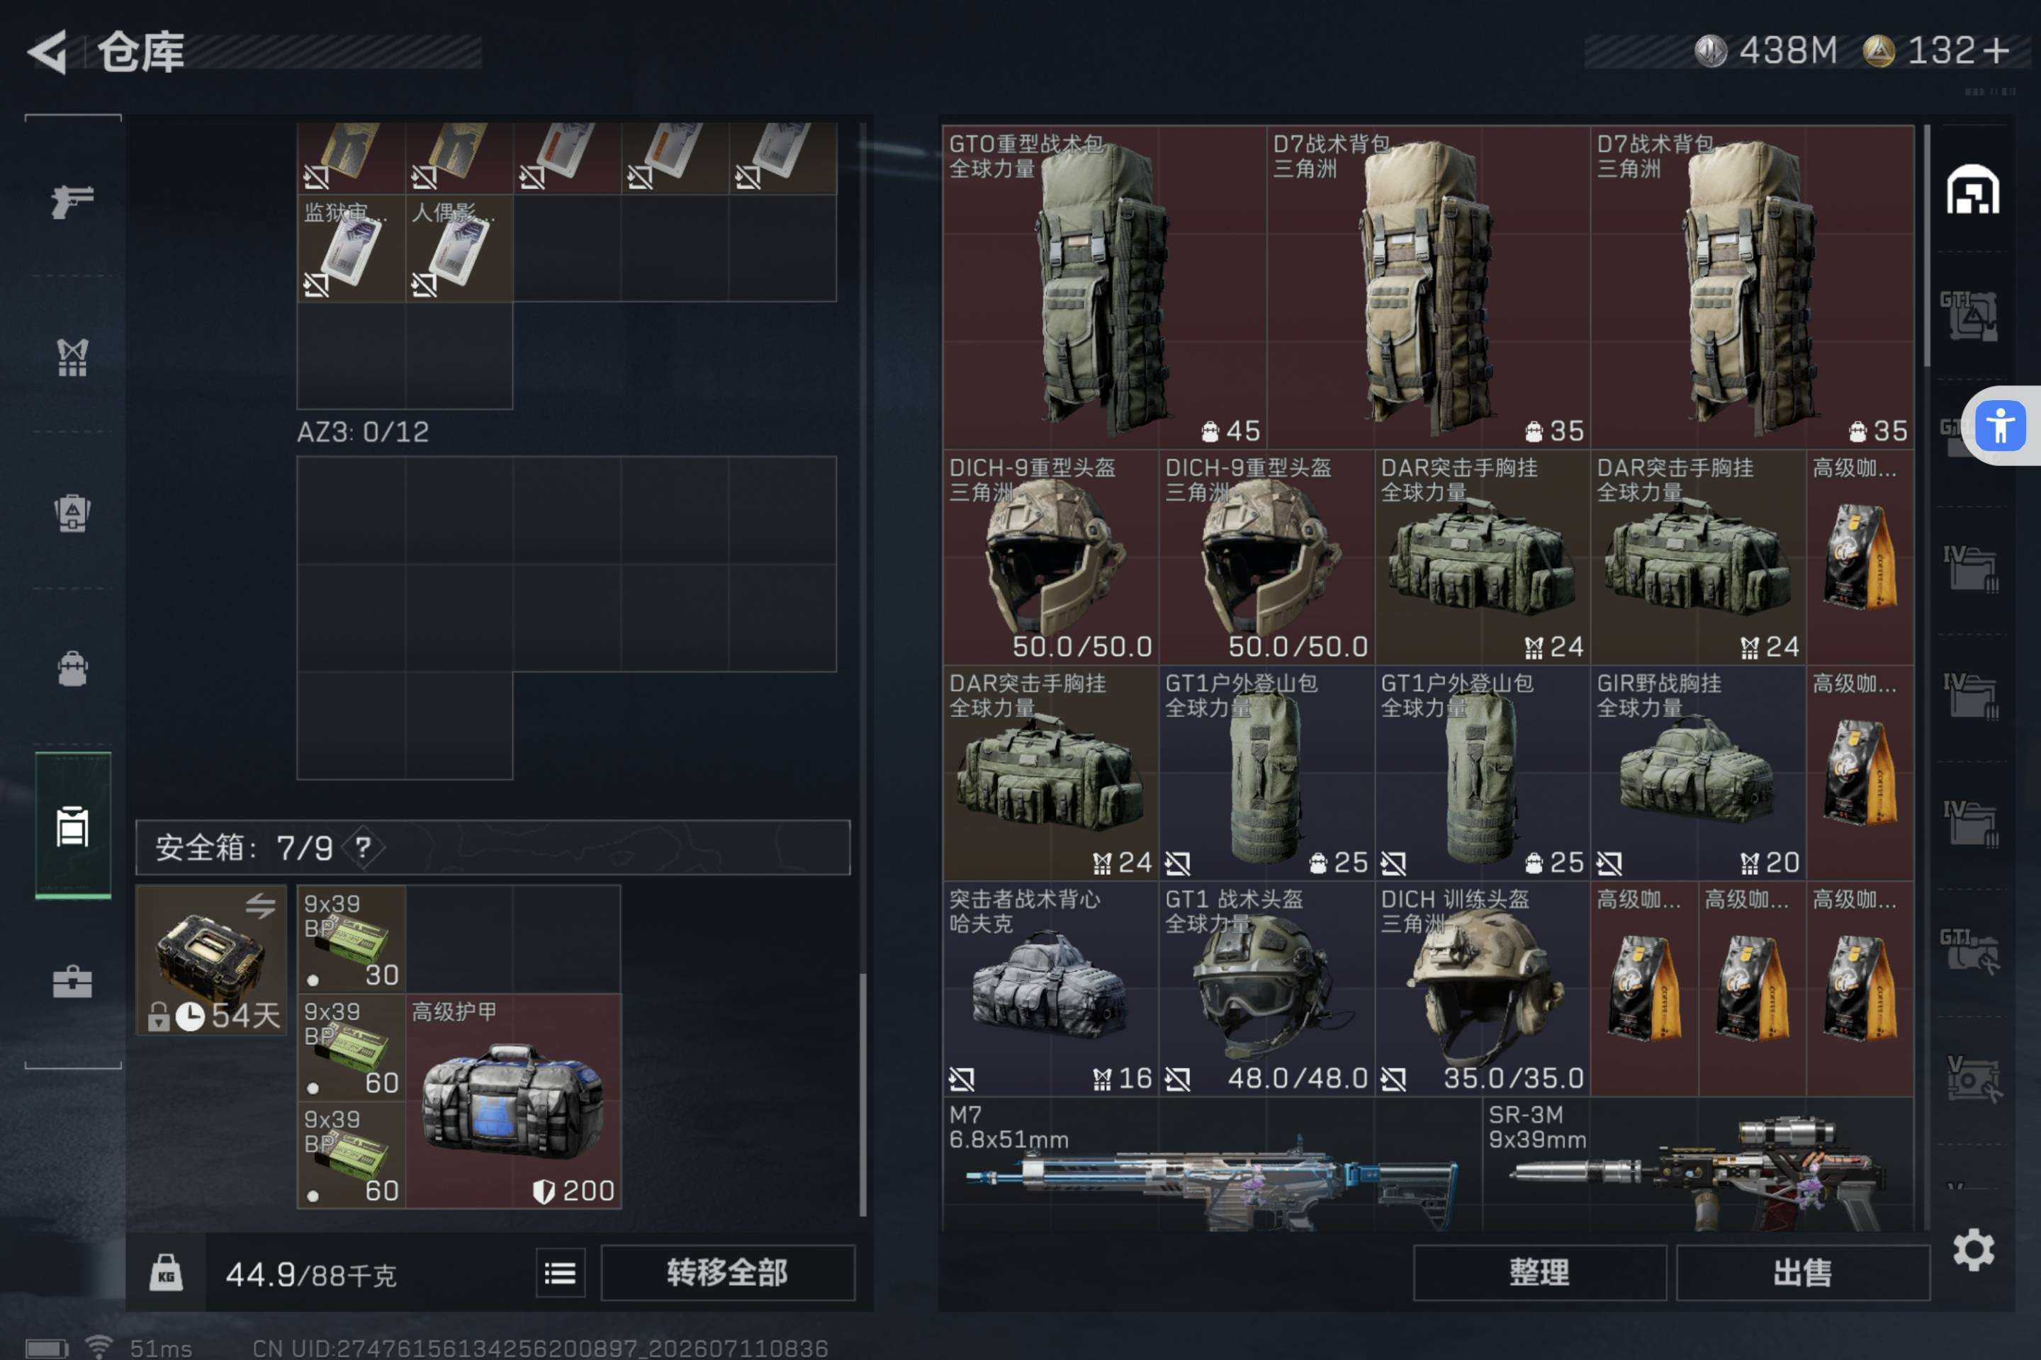Screen dimensions: 2041x1360
Task: Toggle the list view icon beside 转移全部
Action: point(560,1272)
